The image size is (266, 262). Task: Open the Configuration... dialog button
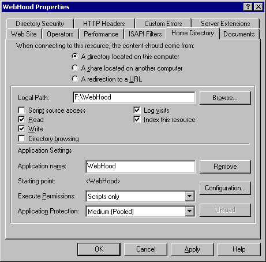[x=225, y=188]
